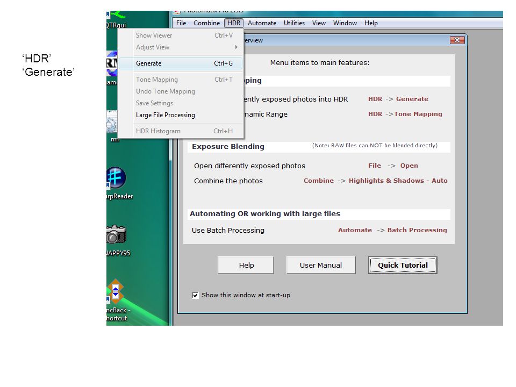This screenshot has width=516, height=387.
Task: Click the RAW files note text
Action: [375, 146]
